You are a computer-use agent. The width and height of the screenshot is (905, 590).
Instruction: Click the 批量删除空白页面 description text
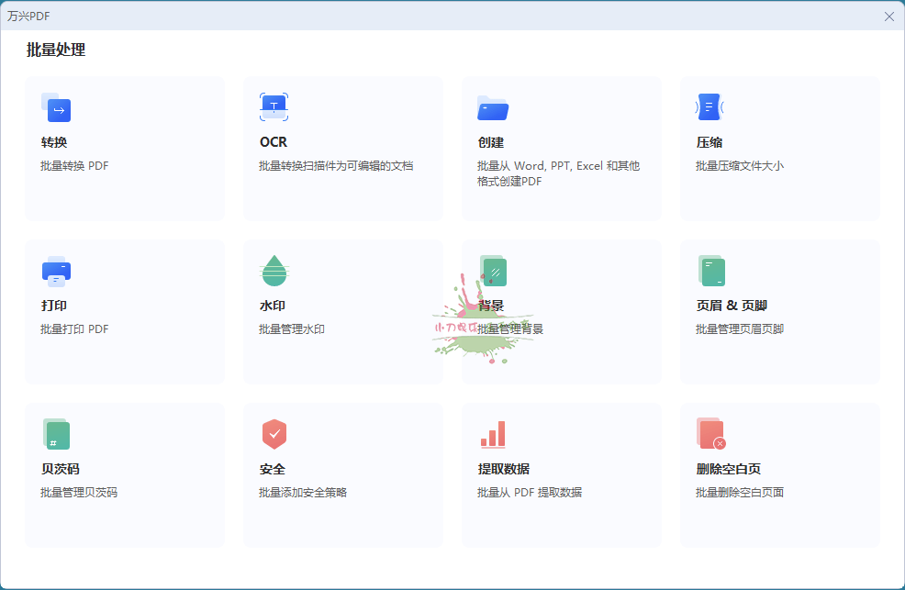[x=740, y=493]
